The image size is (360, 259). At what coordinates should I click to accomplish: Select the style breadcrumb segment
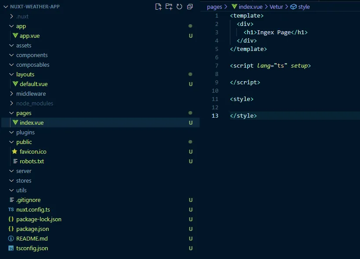[304, 7]
